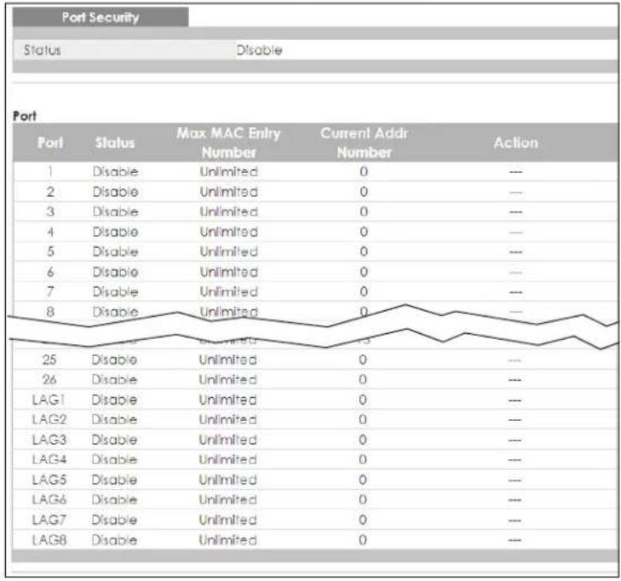
Task: Click Action dashes for port 5
Action: click(515, 252)
